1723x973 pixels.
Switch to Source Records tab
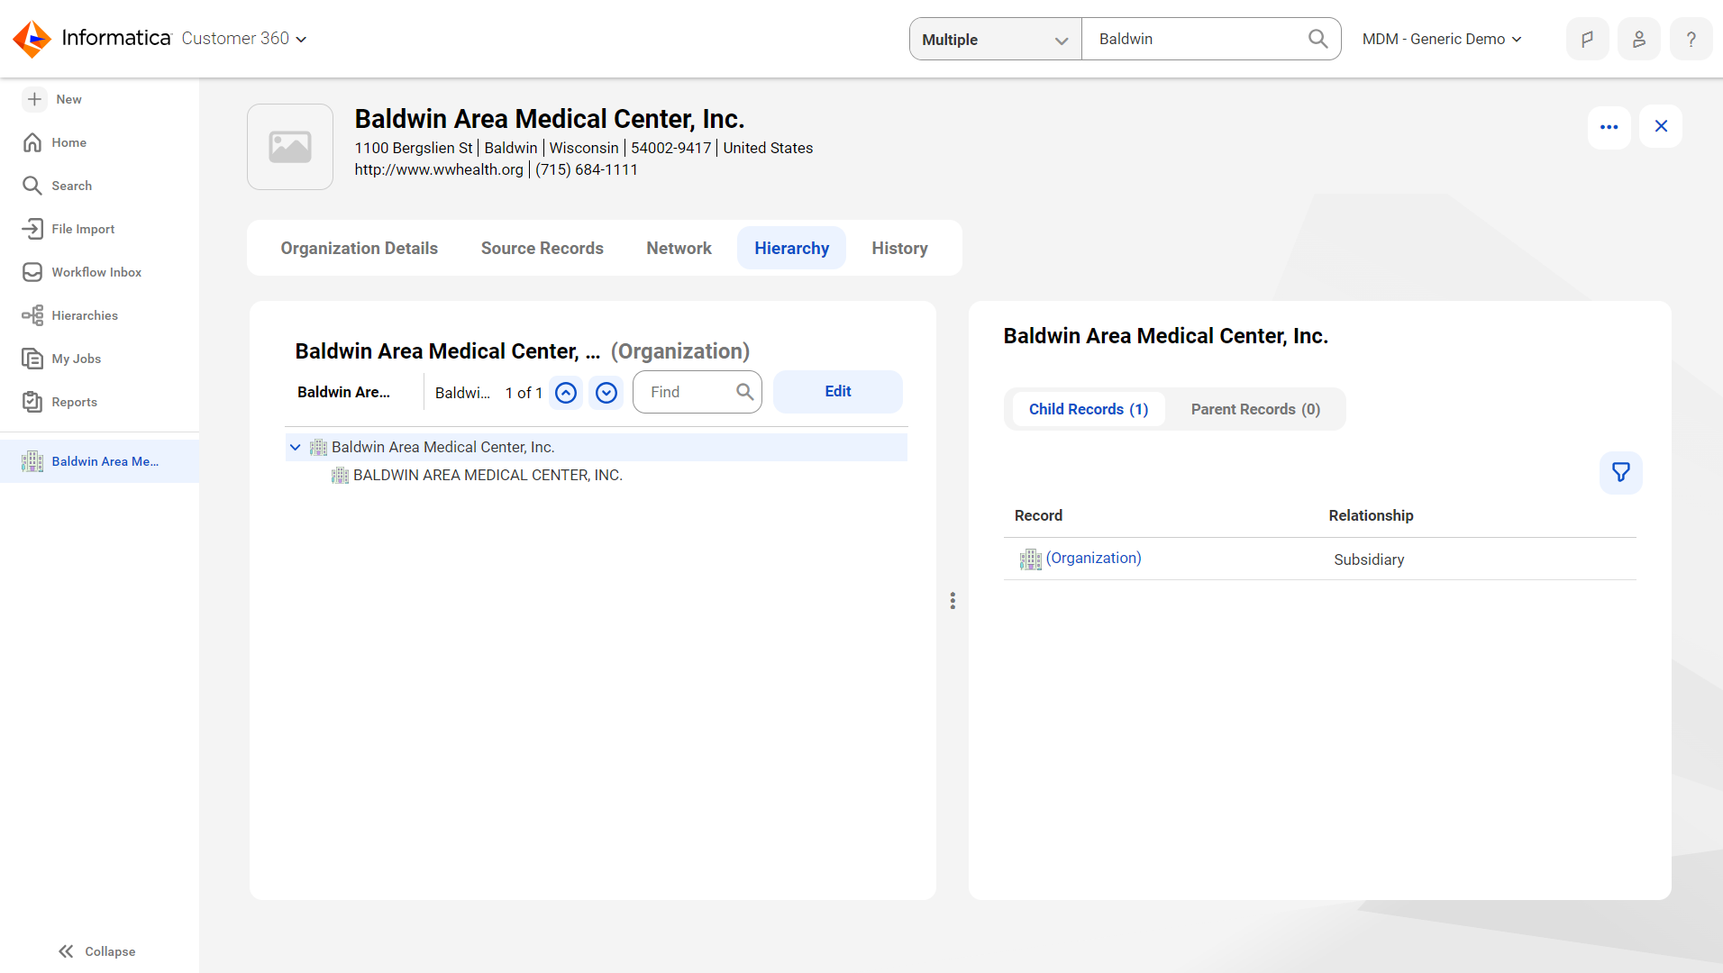pyautogui.click(x=542, y=248)
